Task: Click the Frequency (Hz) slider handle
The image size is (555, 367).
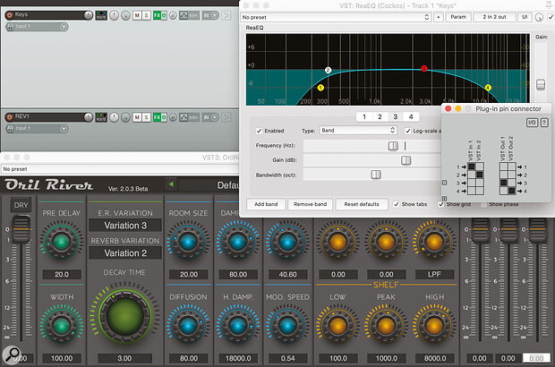Action: (393, 146)
